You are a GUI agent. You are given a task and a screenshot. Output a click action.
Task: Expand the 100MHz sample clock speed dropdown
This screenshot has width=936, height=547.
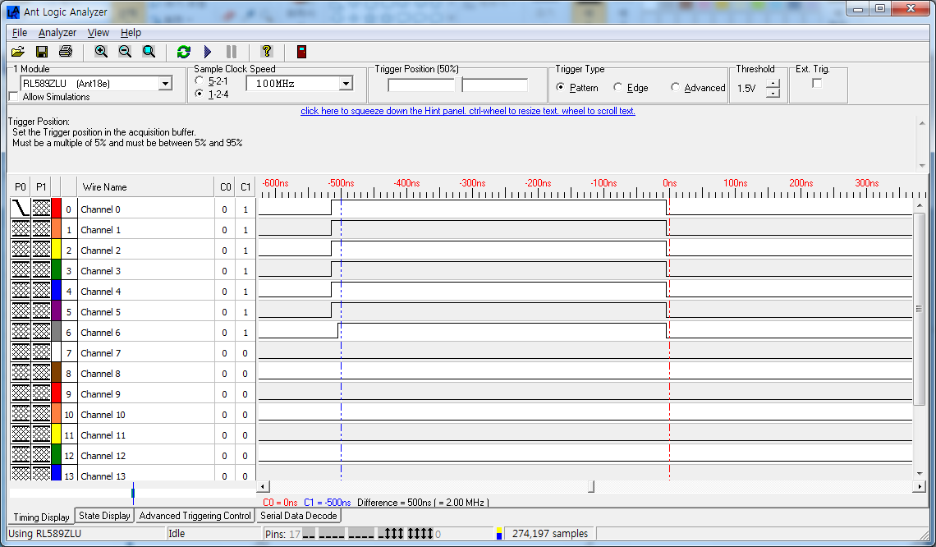[346, 83]
